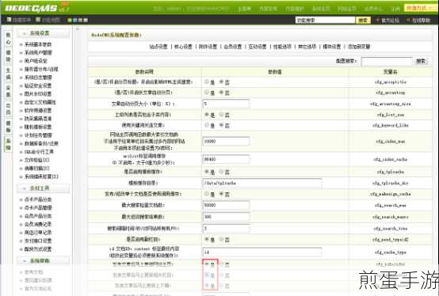
Task: Pick 否 for cfg_keyword_like
Action: [221, 125]
